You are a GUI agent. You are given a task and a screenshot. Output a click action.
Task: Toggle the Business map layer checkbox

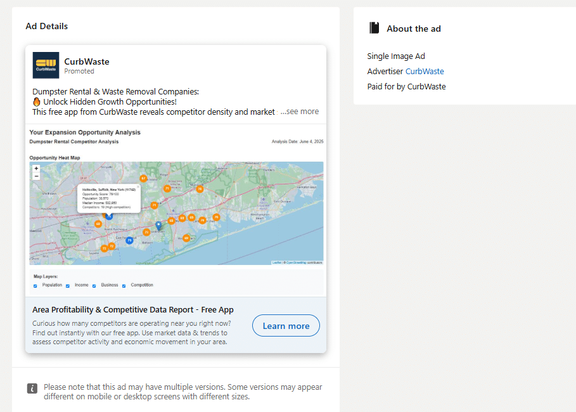coord(94,286)
